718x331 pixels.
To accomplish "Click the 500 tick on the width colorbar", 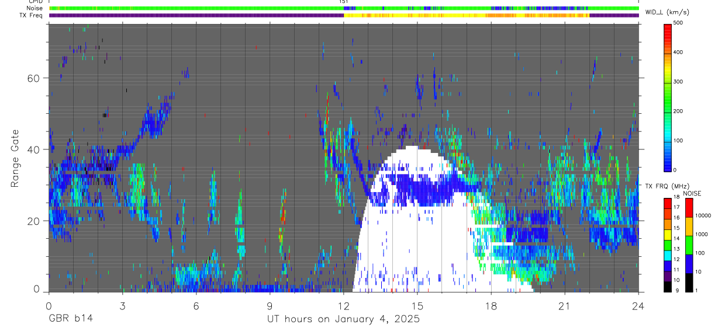I will point(678,23).
